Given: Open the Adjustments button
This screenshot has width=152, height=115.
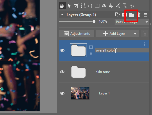Looking at the screenshot, I should click(77, 34).
